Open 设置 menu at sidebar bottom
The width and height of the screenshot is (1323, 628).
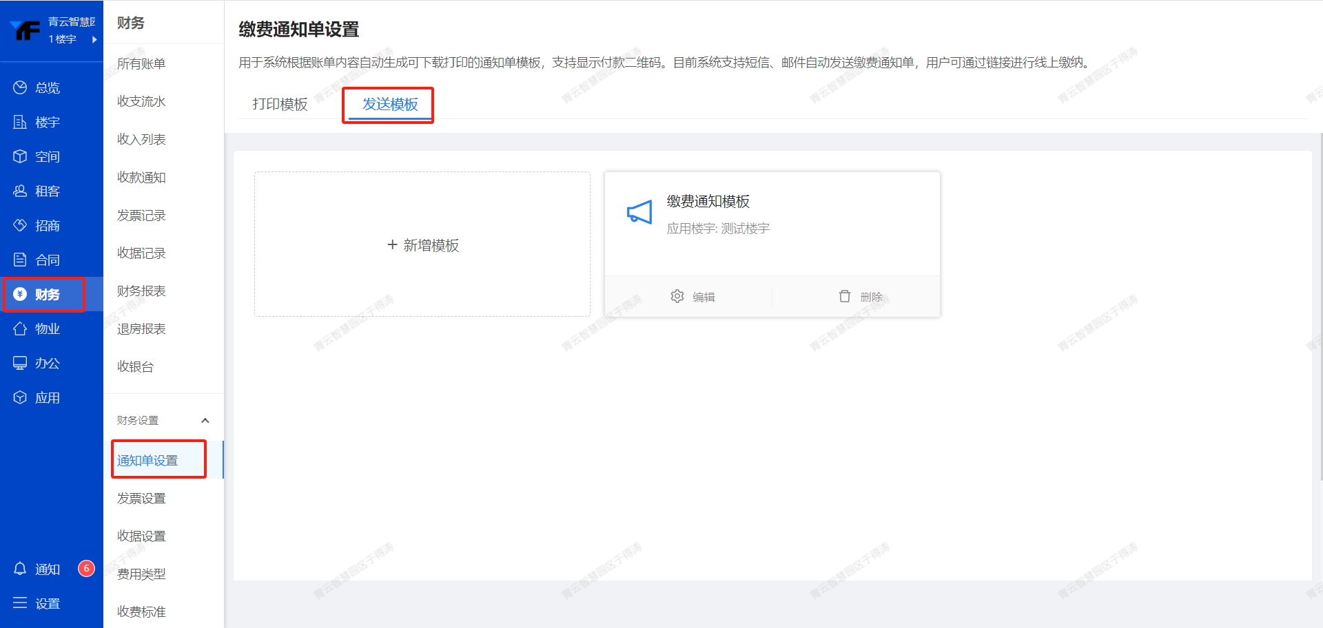37,603
